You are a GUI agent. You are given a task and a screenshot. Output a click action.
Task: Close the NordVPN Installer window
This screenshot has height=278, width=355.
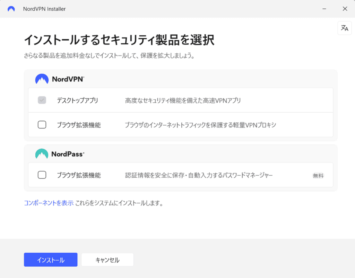[x=345, y=9]
